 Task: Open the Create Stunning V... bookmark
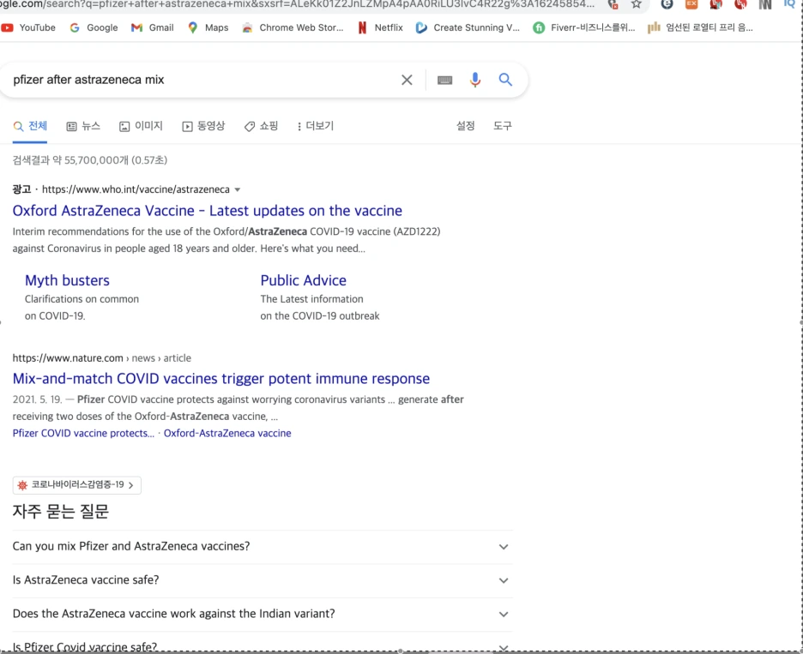point(468,27)
